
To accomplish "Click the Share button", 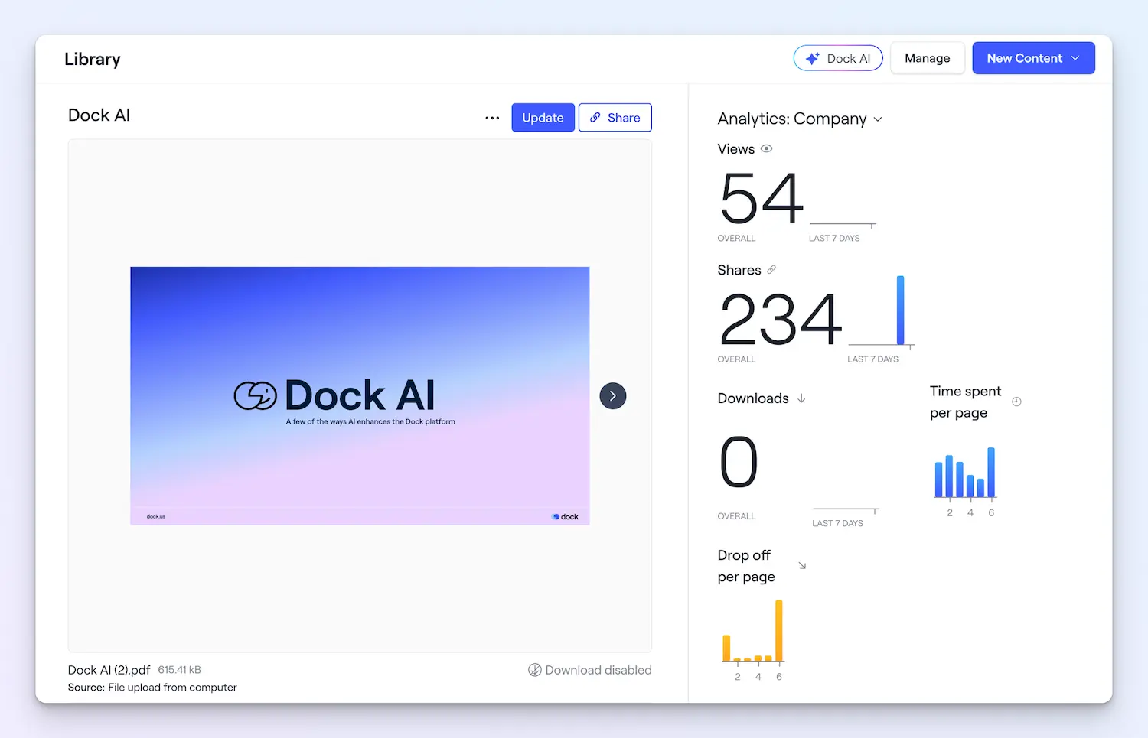I will coord(615,118).
